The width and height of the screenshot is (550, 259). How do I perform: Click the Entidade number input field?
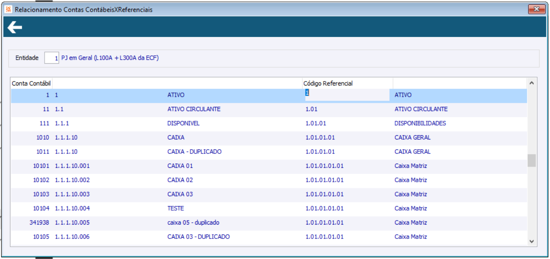(52, 58)
